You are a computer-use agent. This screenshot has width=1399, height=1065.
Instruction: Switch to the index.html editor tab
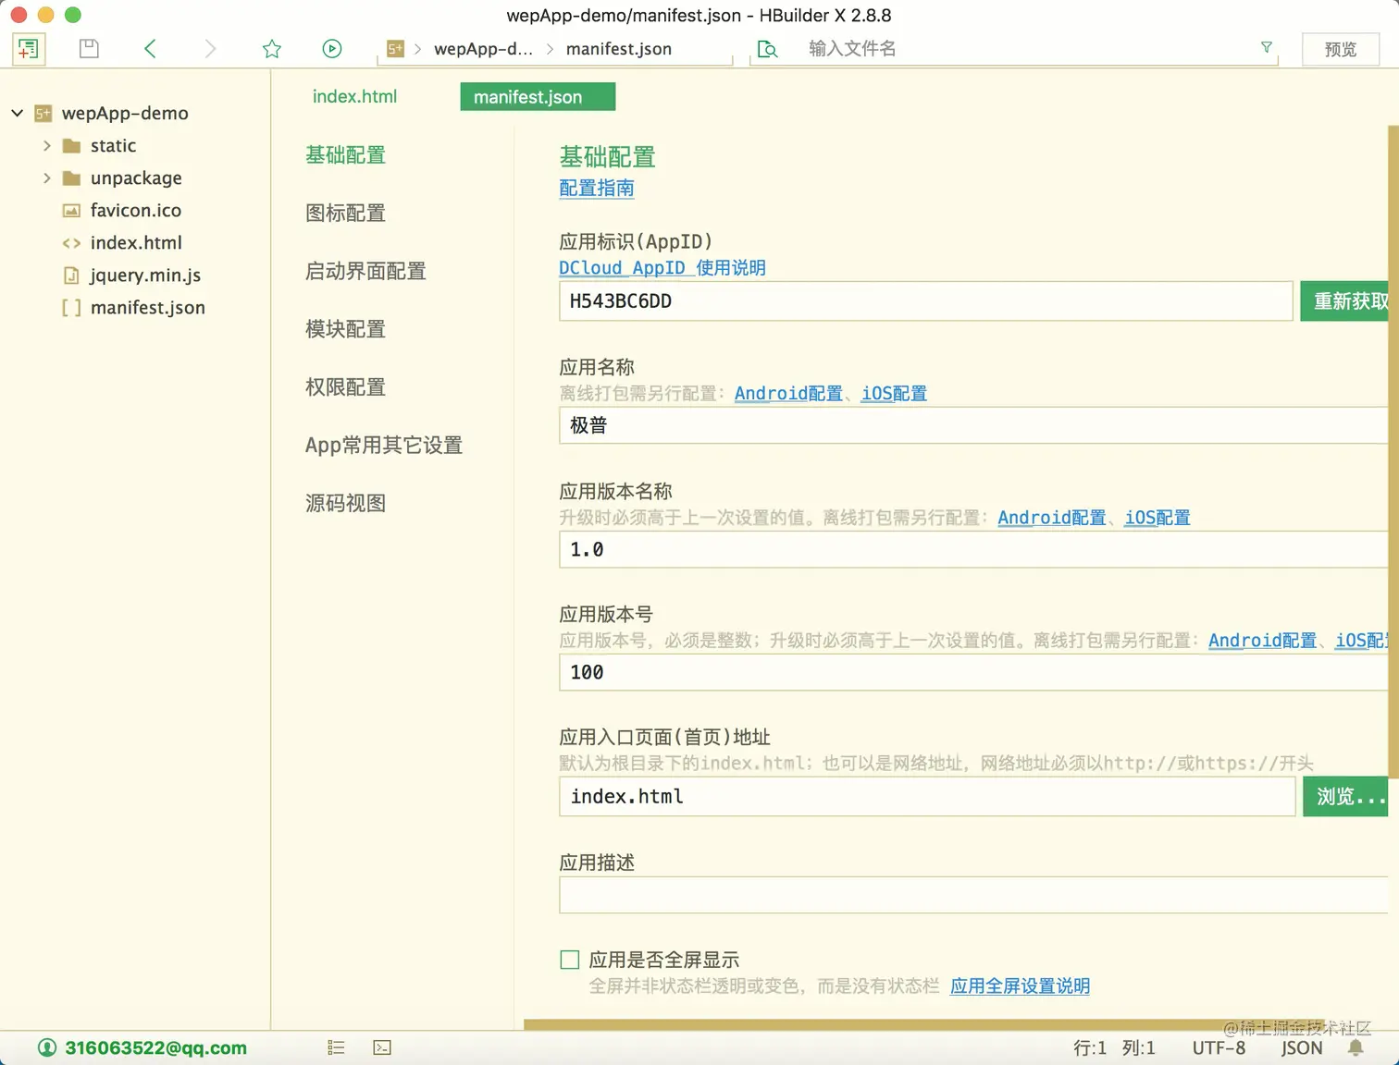point(354,96)
